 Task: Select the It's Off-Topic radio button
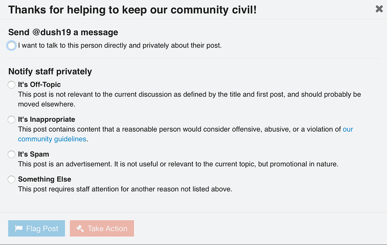coord(12,85)
